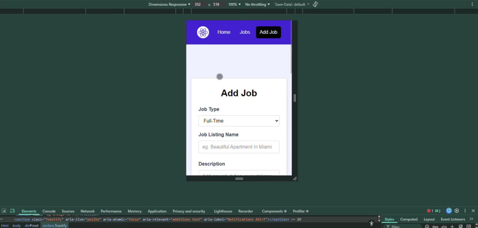Switch to the Sources tab
Image resolution: width=478 pixels, height=228 pixels.
68,211
